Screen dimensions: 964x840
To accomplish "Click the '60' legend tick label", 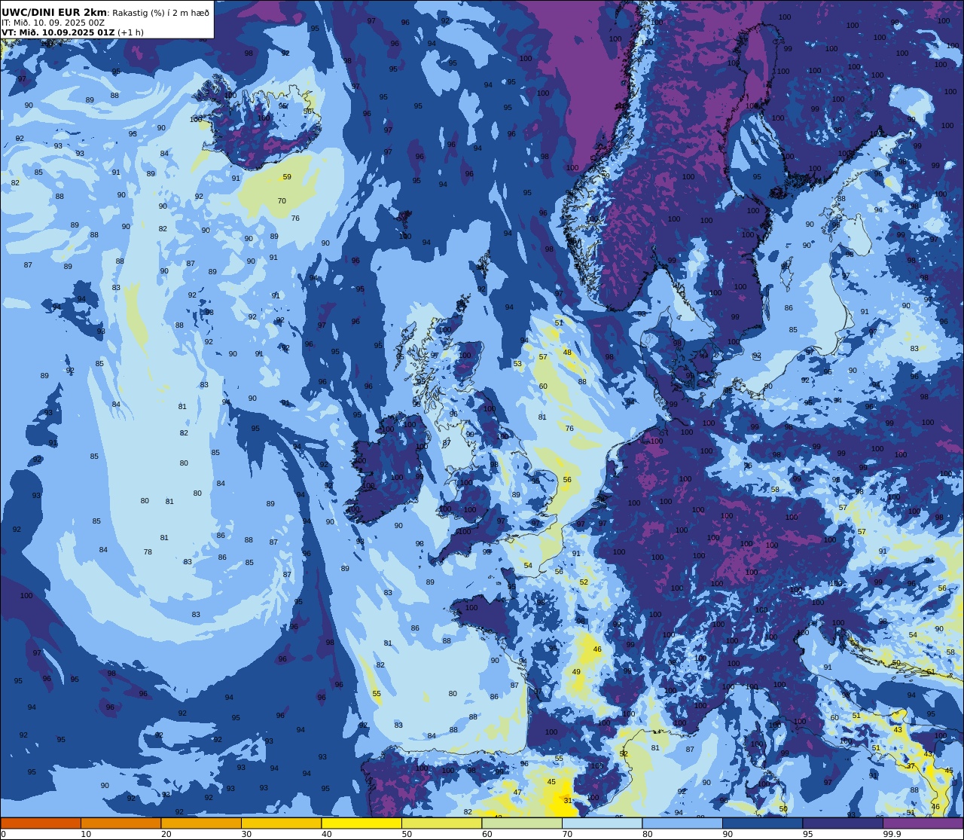I will coord(487,834).
